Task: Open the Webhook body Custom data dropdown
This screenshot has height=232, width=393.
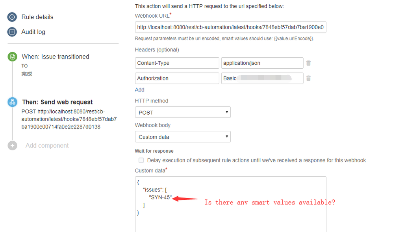Action: pos(183,137)
